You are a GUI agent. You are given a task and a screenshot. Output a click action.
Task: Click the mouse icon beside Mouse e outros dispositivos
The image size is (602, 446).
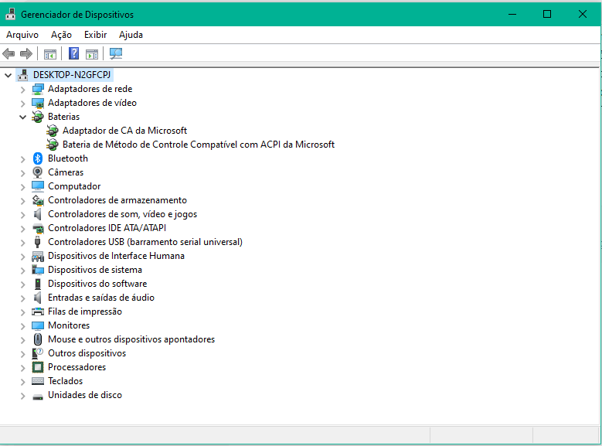click(38, 339)
